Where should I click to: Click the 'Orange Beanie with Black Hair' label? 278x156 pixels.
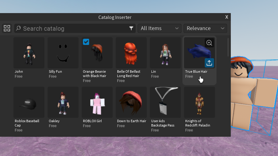click(x=95, y=74)
